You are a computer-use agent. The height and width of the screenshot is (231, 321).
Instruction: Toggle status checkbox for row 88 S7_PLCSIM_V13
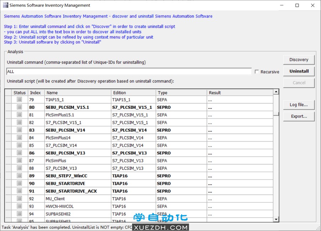pos(20,168)
